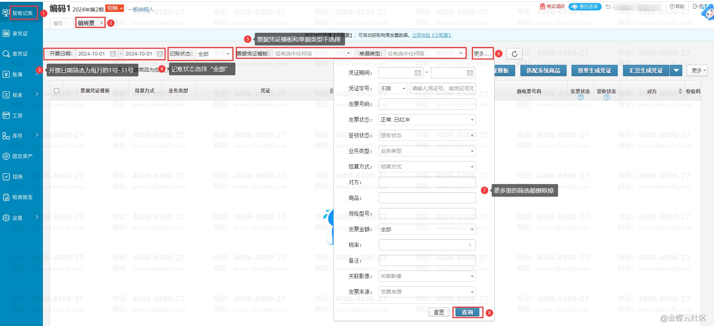Image resolution: width=714 pixels, height=326 pixels.
Task: Switch to the 首页 tab
Action: pyautogui.click(x=58, y=23)
